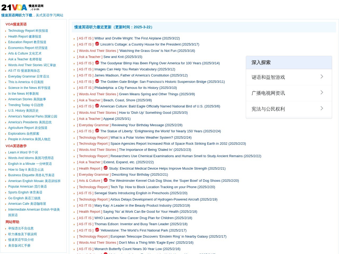Open Technology Report 科技报道 in sidebar
This screenshot has width=339, height=254.
coord(28,31)
